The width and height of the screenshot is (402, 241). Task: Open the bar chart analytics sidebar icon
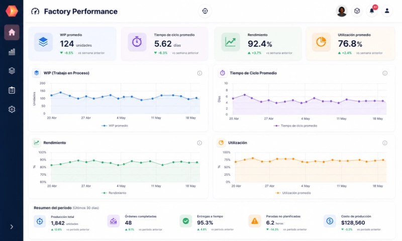pyautogui.click(x=12, y=52)
